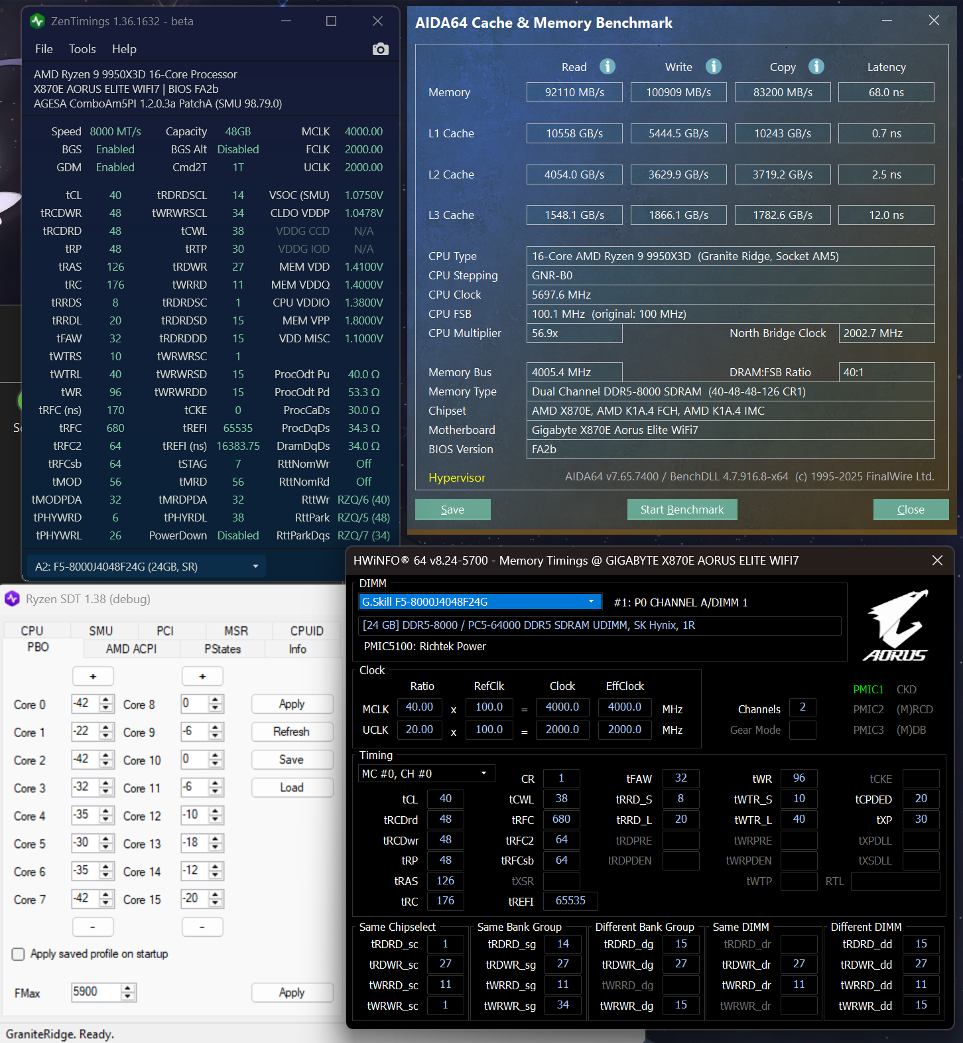Increase the Core 2 offset with up arrow

pos(106,756)
